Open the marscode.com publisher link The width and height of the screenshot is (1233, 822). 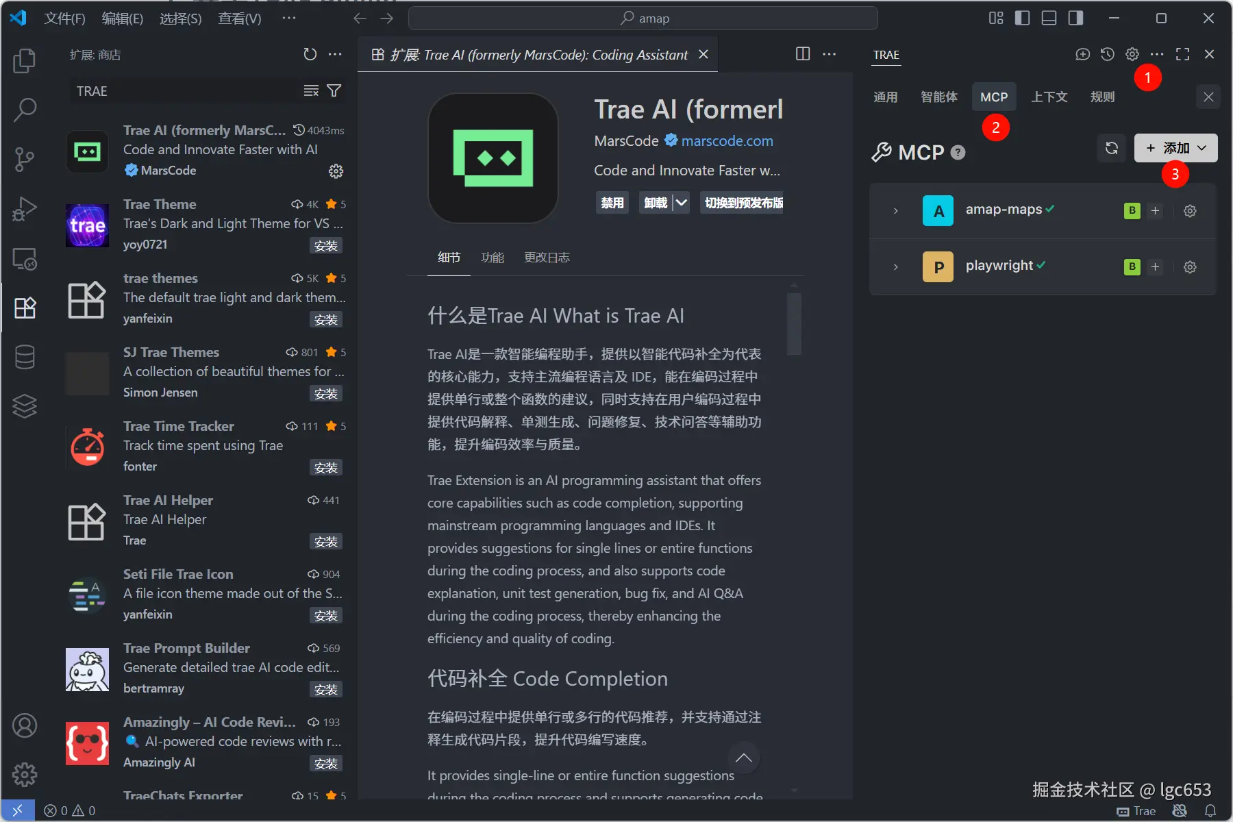(727, 141)
